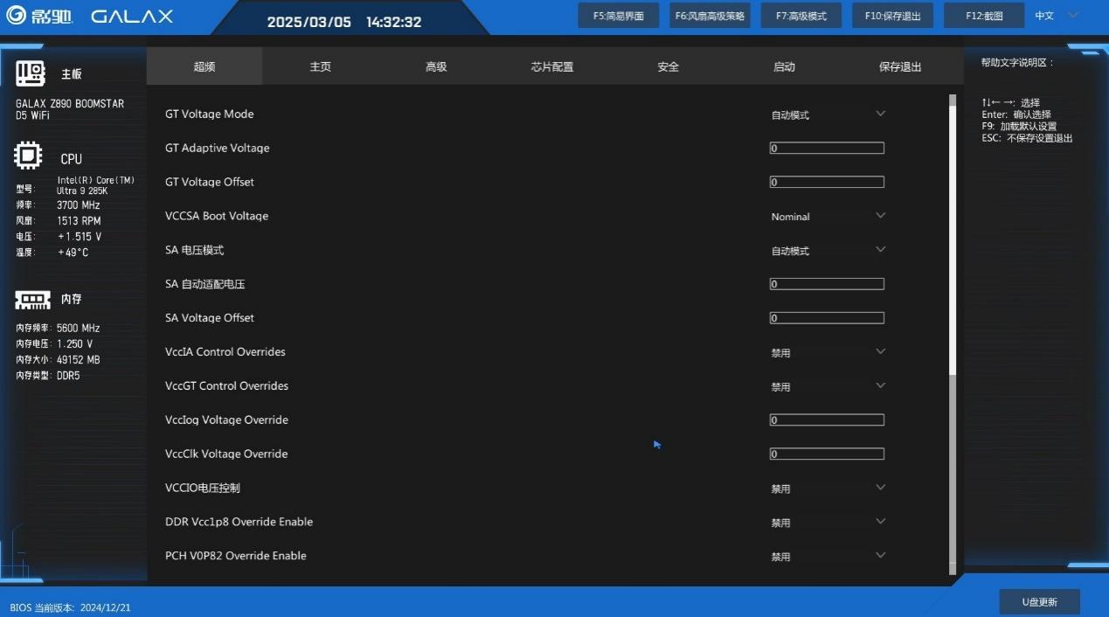Click GT Adaptive Voltage input field
This screenshot has height=617, width=1109.
click(x=827, y=149)
